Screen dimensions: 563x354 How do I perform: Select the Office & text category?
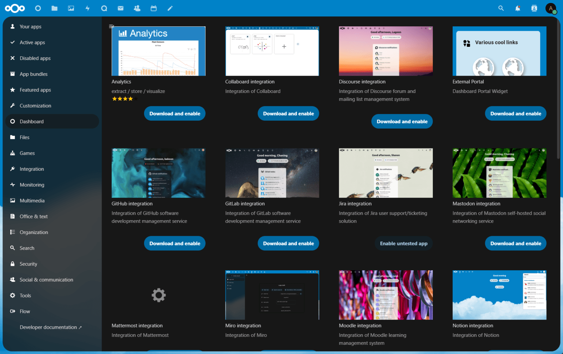33,216
